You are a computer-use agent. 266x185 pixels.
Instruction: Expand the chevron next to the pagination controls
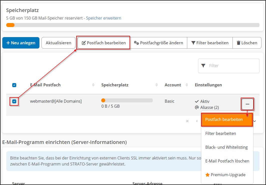click(254, 121)
